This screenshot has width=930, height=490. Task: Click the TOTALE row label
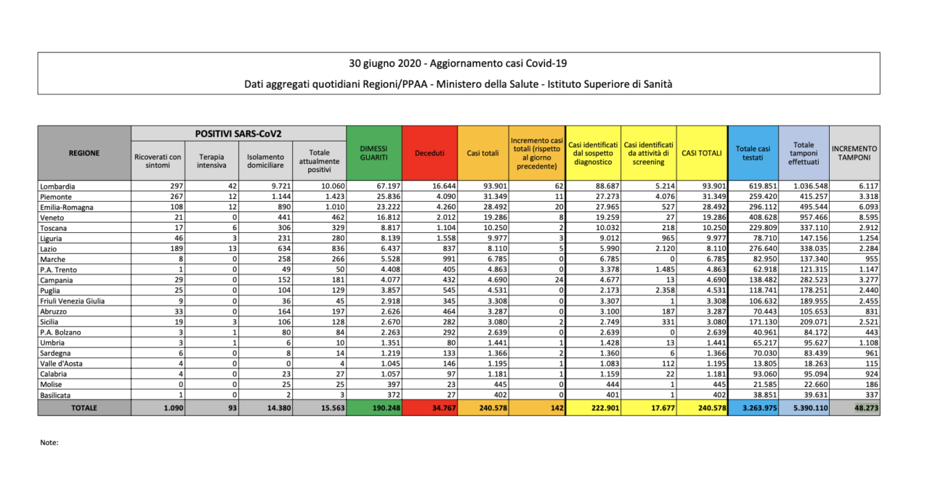[84, 409]
